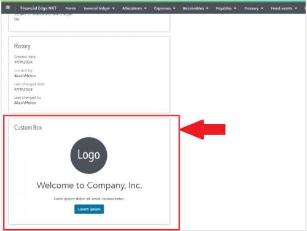Expand the Treasury menu

tap(254, 9)
